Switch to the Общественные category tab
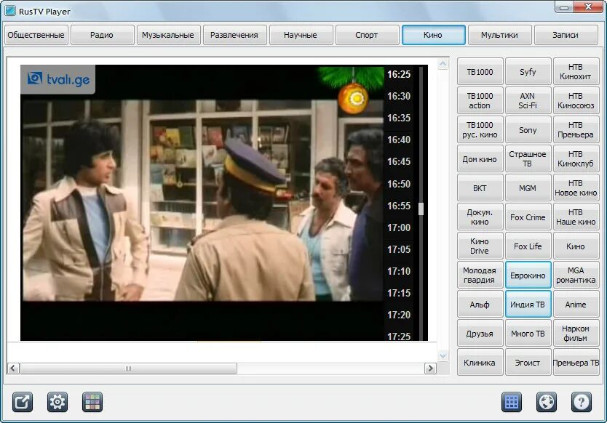Screen dimensions: 607x423 click(x=36, y=35)
